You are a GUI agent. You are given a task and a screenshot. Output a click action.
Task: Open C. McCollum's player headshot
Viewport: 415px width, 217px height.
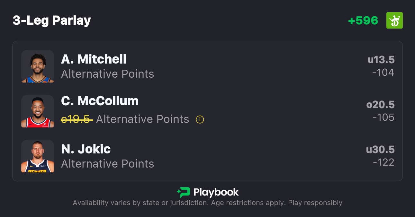coord(38,111)
